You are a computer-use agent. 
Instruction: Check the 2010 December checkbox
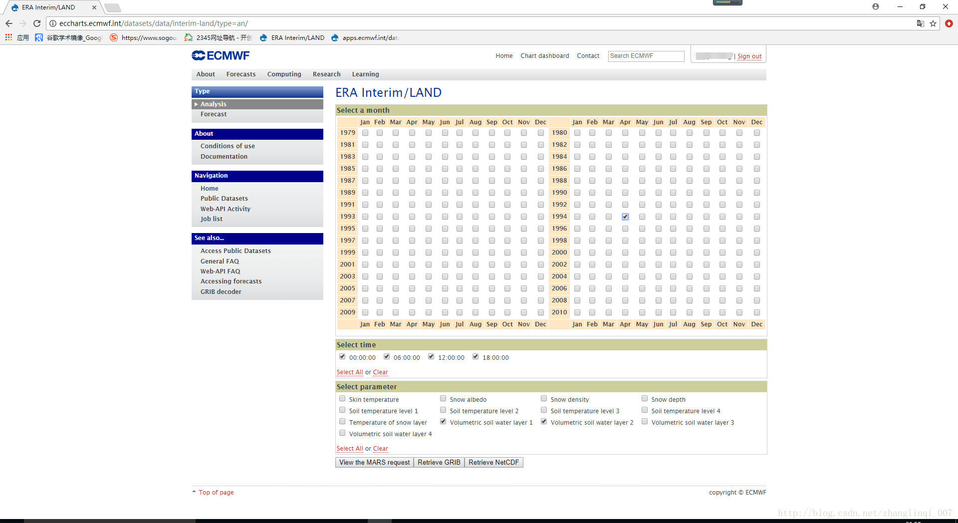757,312
